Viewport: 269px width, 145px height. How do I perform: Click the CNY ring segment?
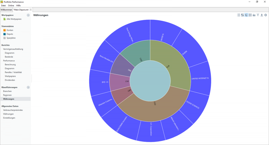point(120,82)
